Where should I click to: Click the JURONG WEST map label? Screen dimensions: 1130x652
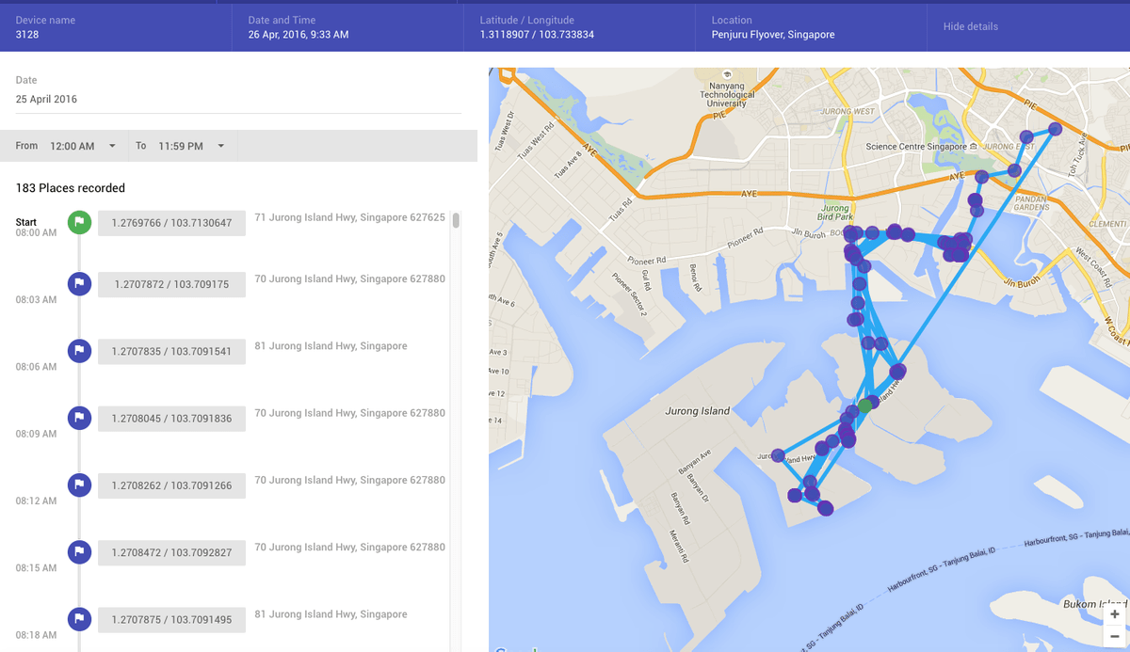coord(847,111)
